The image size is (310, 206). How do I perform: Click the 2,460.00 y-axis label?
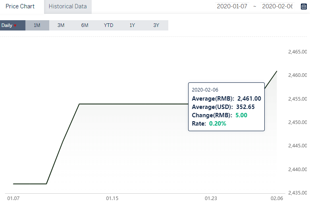click(x=298, y=75)
